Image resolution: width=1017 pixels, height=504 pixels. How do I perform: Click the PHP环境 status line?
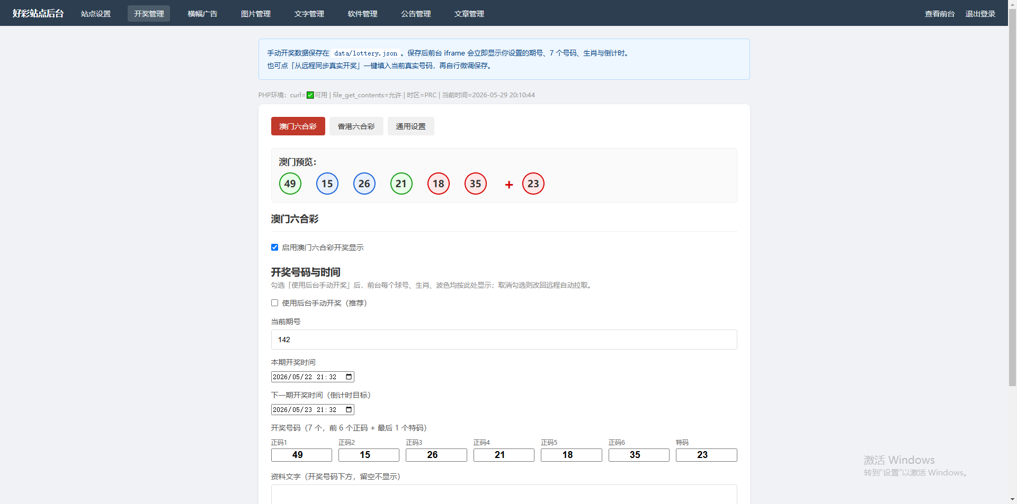(397, 95)
